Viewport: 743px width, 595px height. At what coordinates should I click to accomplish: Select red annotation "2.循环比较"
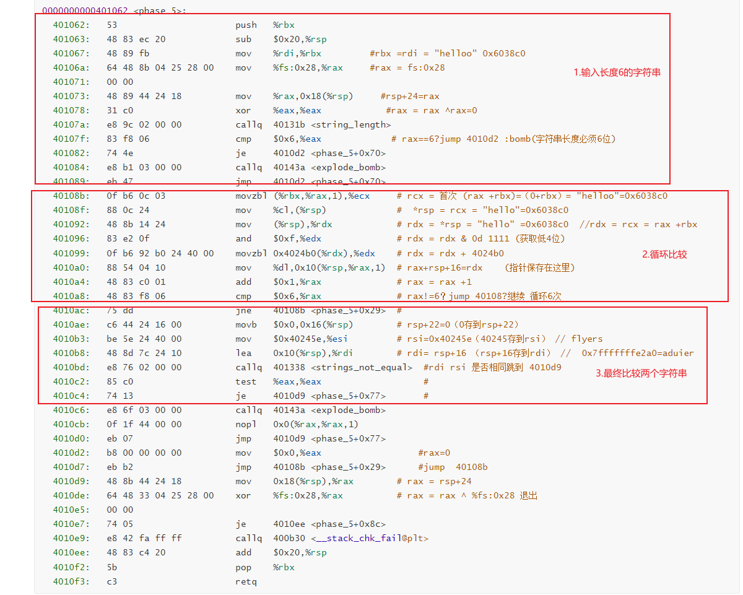click(664, 254)
